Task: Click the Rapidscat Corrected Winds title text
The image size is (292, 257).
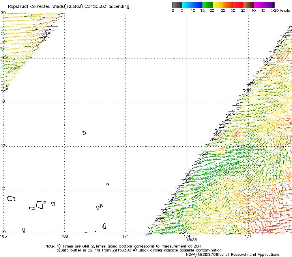Action: pos(69,7)
